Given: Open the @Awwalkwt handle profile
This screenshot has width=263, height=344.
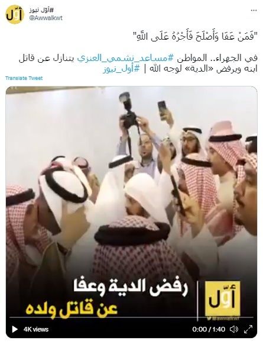Looking at the screenshot, I should pos(46,18).
